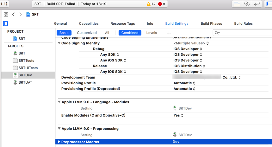272x147 pixels.
Task: Click the add build setting plus button
Action: 169,33
